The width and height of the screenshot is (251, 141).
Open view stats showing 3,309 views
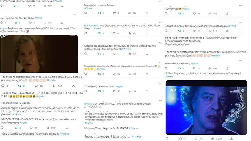point(213,138)
